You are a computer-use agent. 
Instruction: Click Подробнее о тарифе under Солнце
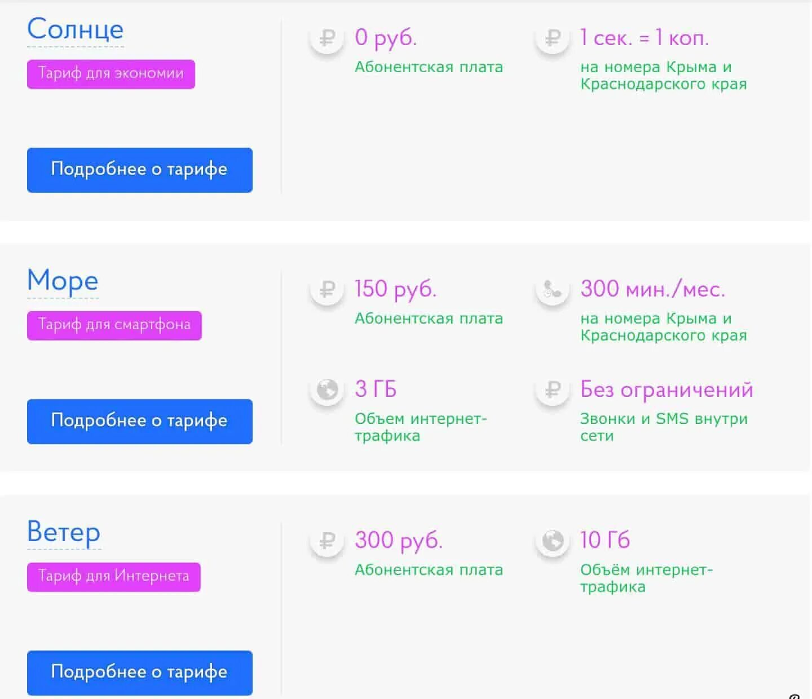pyautogui.click(x=140, y=170)
